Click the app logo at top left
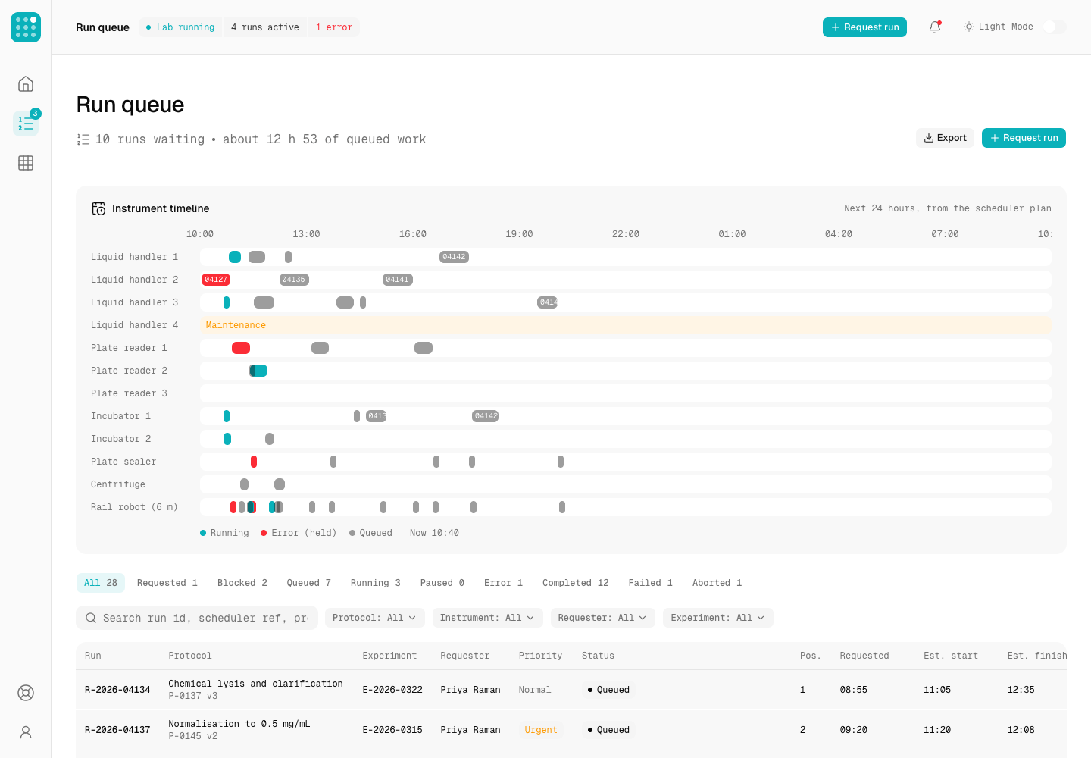 26,27
